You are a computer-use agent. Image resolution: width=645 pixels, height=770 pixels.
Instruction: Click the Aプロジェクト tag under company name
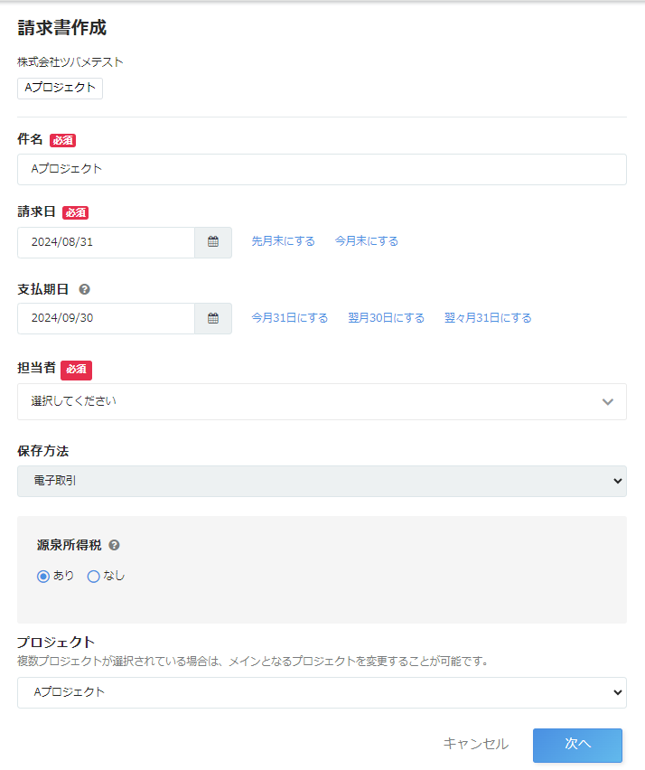coord(60,89)
